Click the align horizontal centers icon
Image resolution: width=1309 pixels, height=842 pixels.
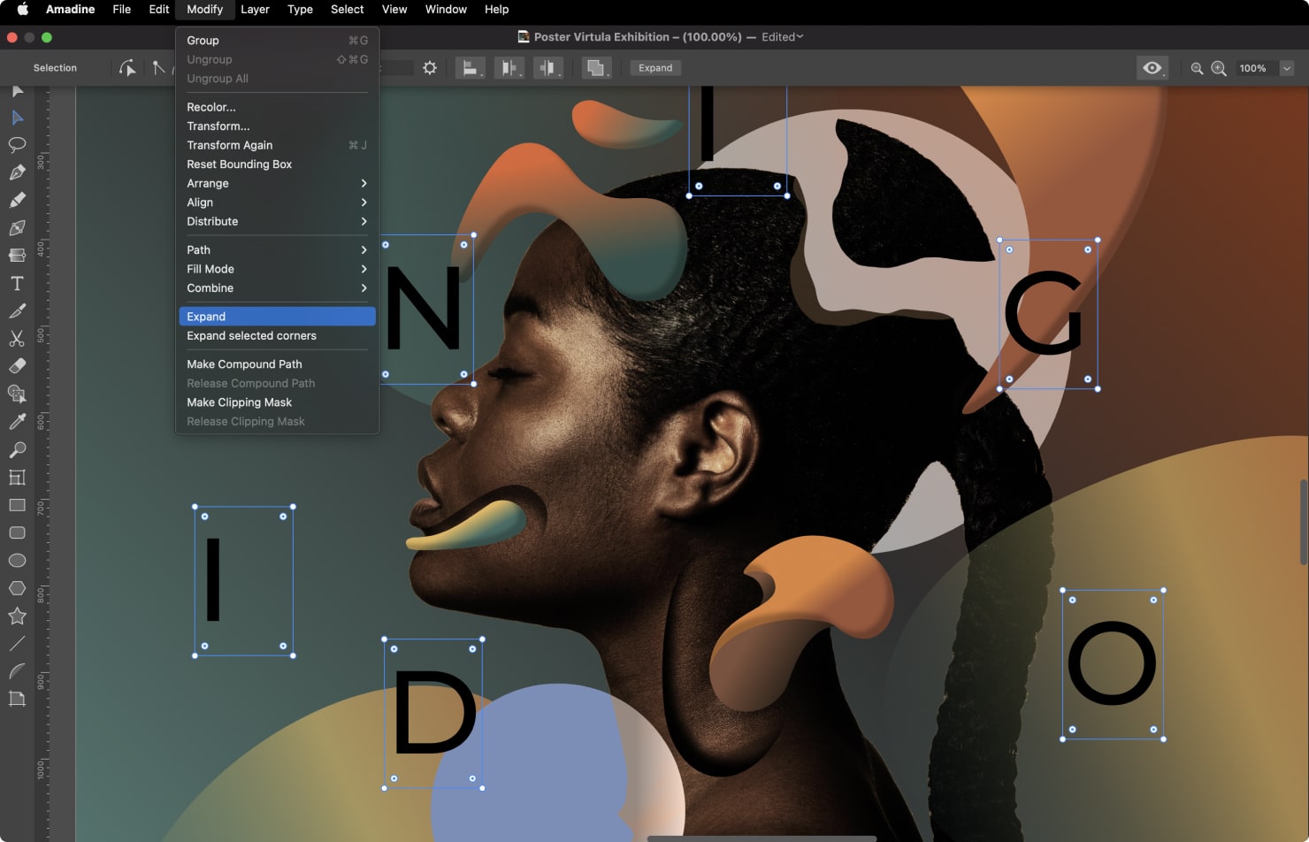[509, 68]
